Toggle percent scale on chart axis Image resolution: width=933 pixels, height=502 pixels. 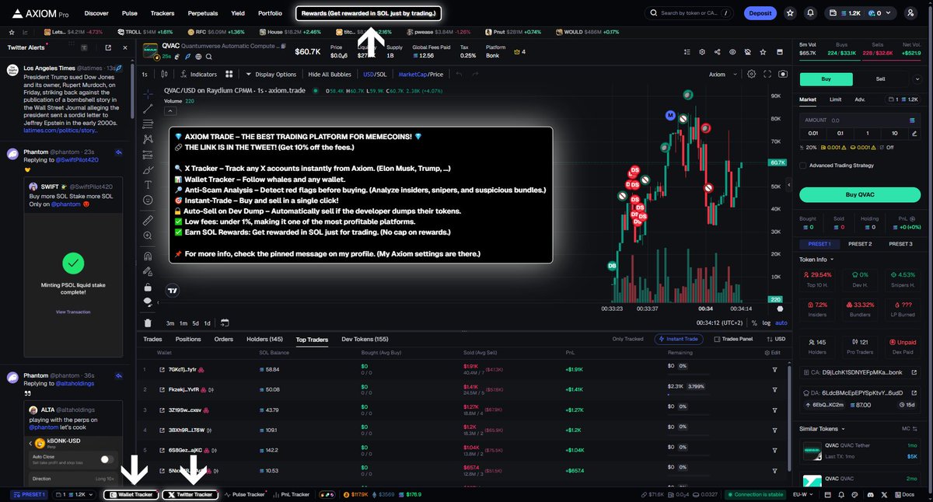coord(754,322)
